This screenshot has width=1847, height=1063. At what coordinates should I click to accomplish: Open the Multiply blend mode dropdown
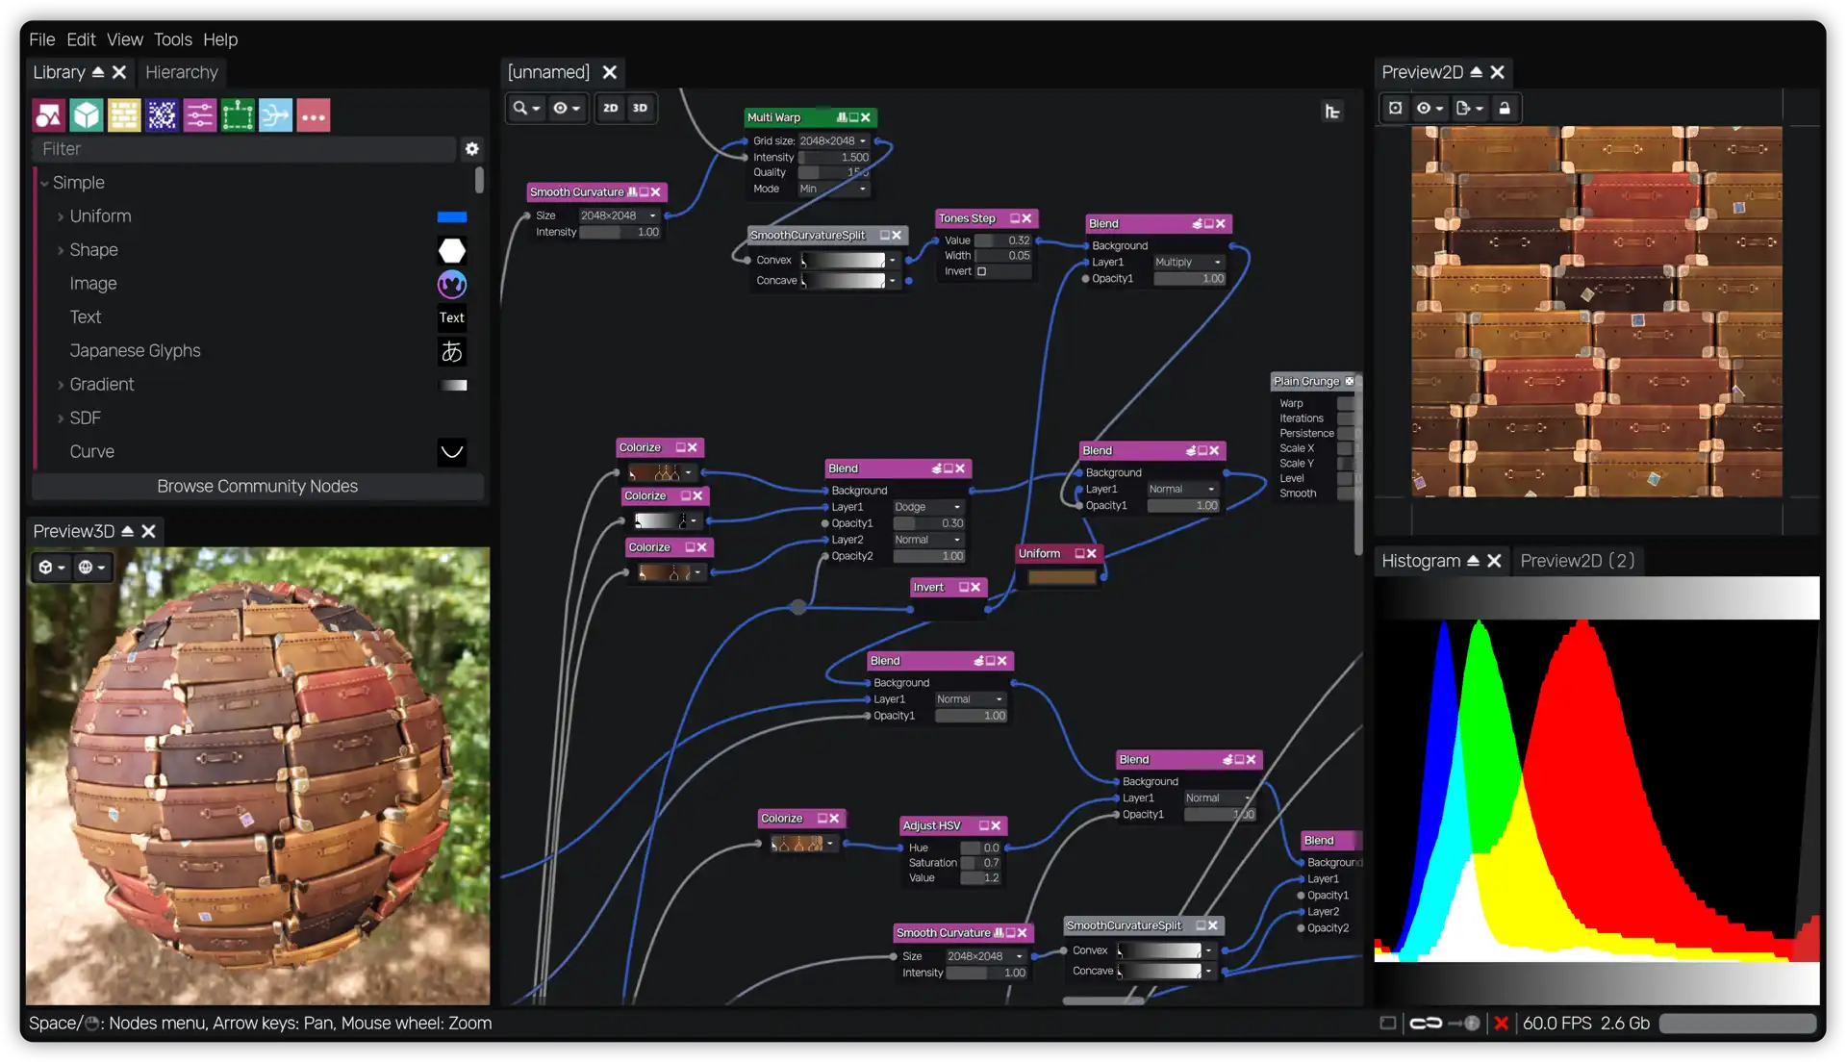coord(1189,263)
